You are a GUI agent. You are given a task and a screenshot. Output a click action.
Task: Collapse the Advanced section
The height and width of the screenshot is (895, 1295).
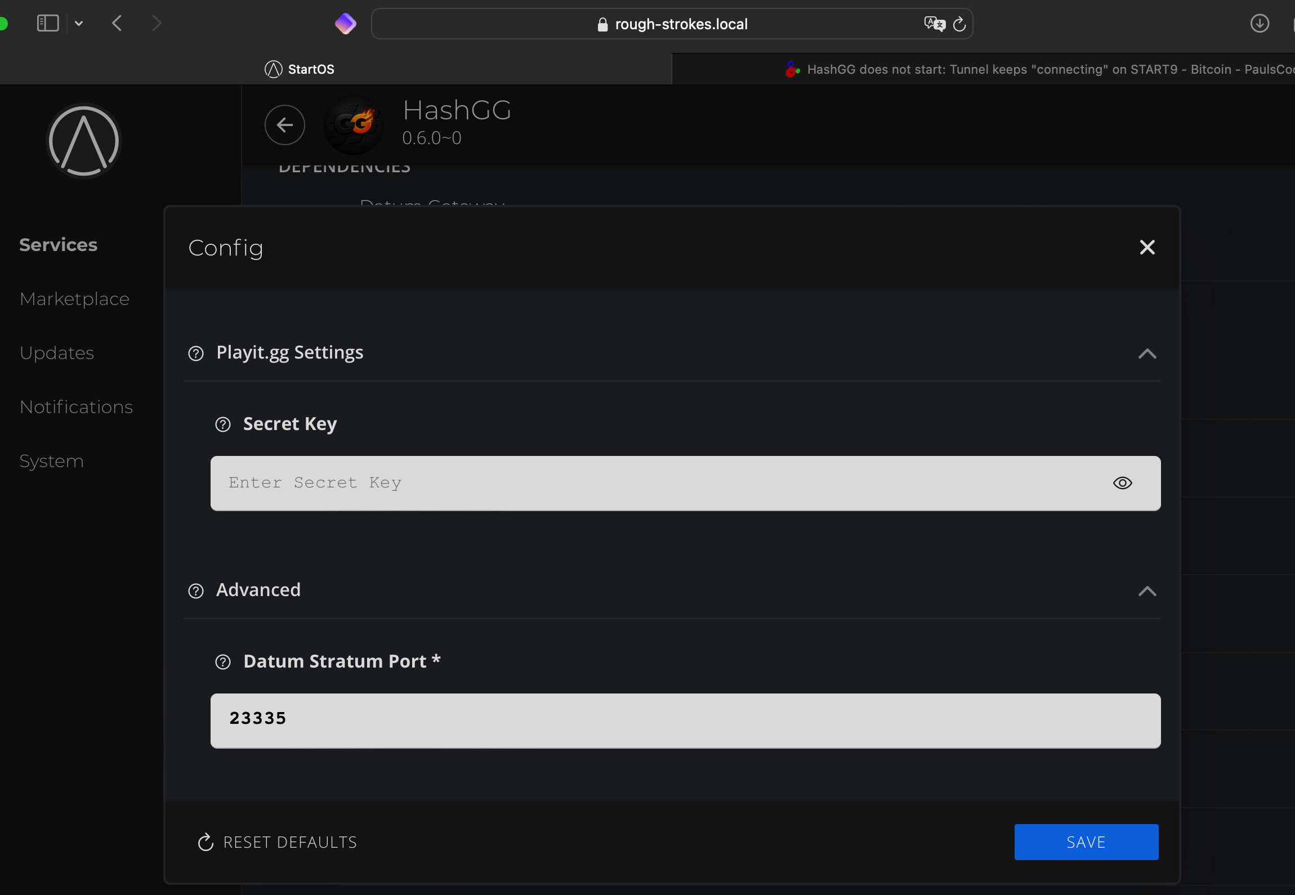[x=1147, y=591]
